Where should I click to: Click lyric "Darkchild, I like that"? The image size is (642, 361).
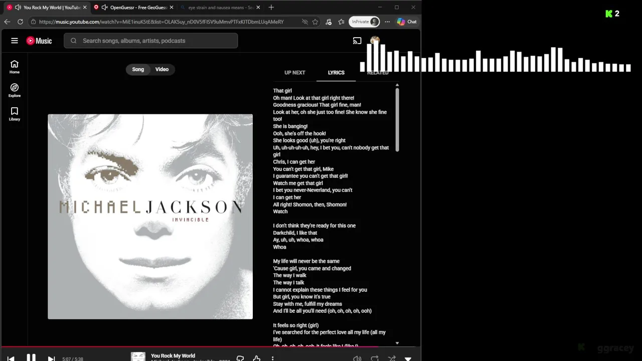(295, 233)
